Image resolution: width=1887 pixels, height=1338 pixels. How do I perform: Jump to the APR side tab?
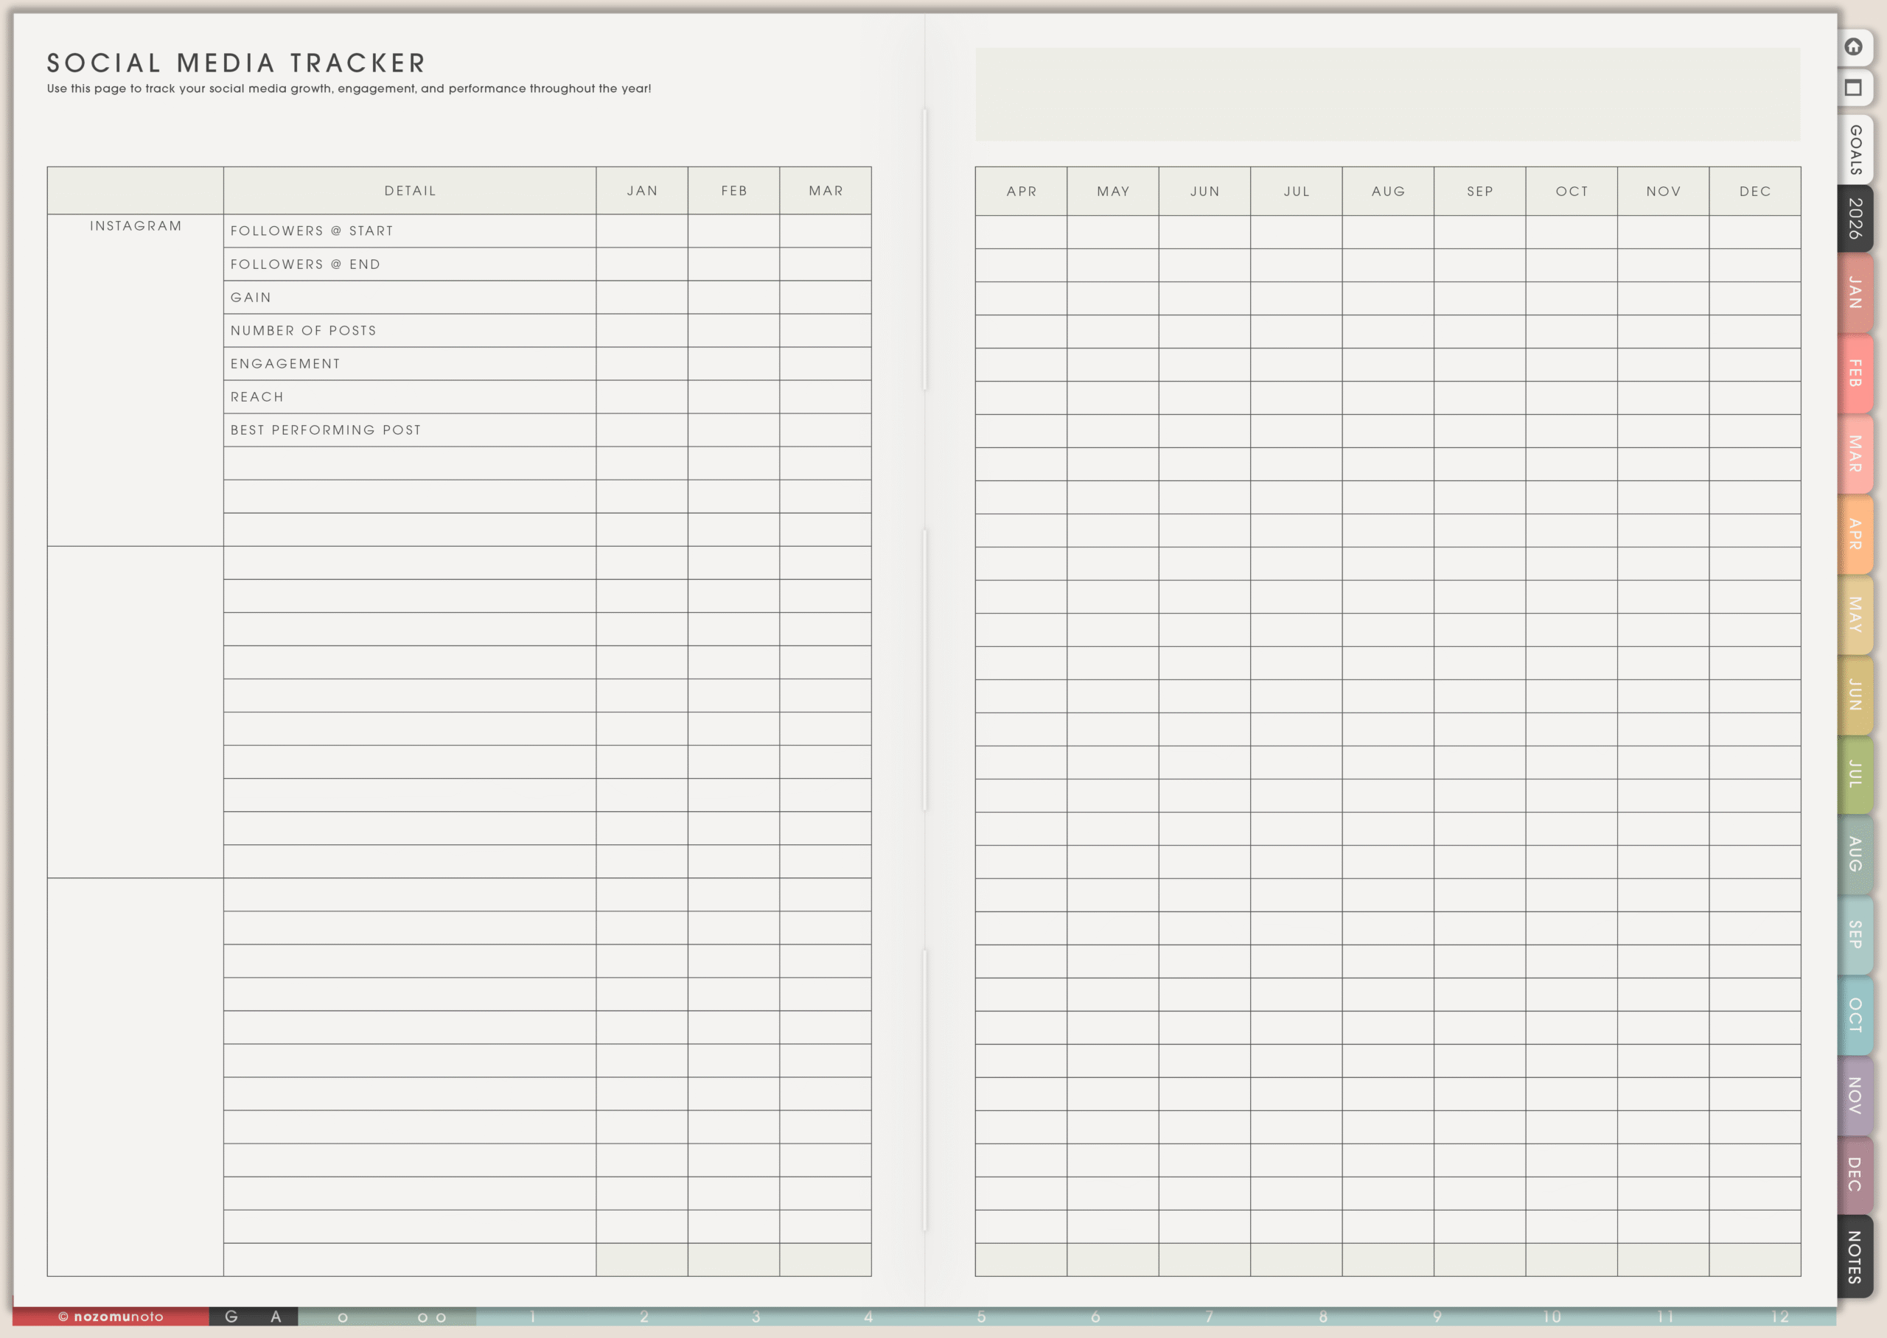coord(1855,534)
